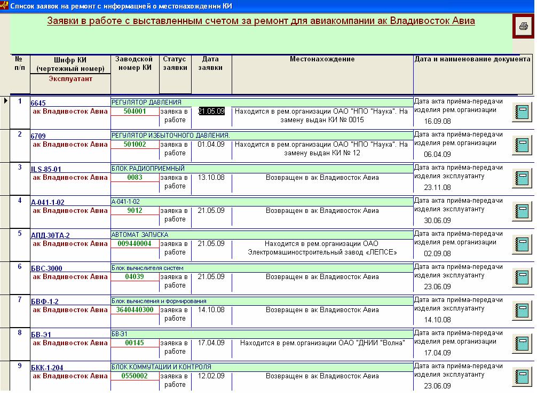
Task: Open the АПД-30ТА-2 cipher link
Action: tap(50, 235)
